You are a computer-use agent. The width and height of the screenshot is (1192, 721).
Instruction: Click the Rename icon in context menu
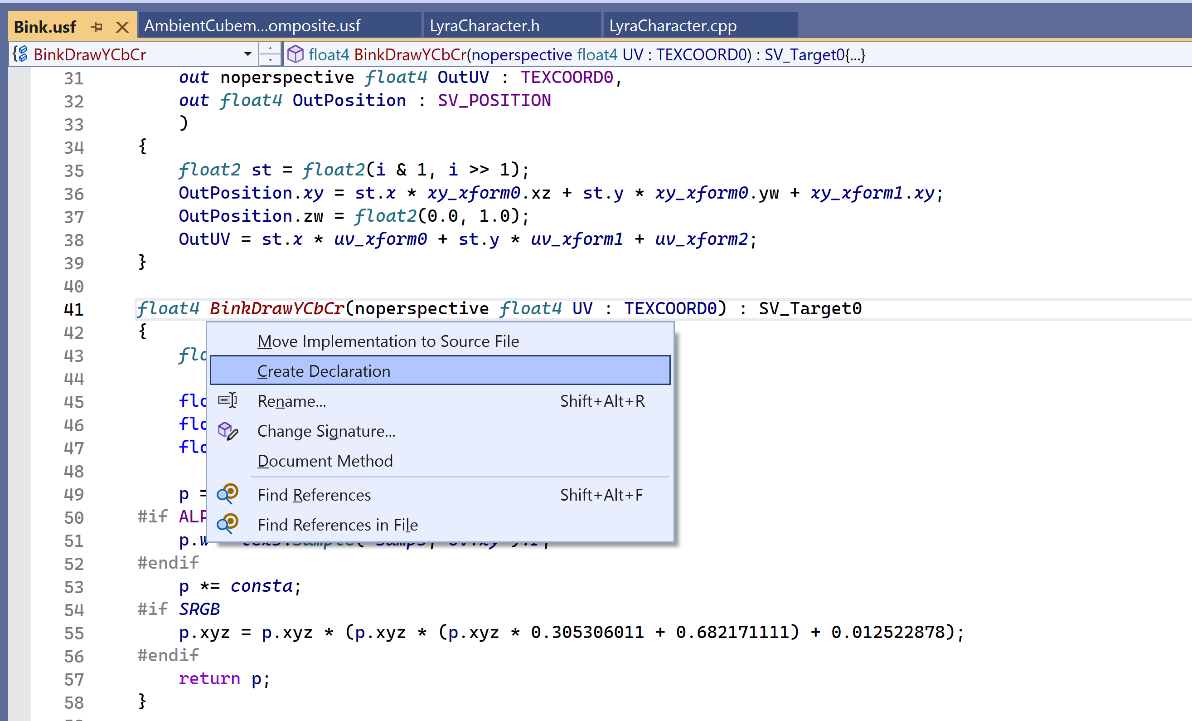point(228,401)
